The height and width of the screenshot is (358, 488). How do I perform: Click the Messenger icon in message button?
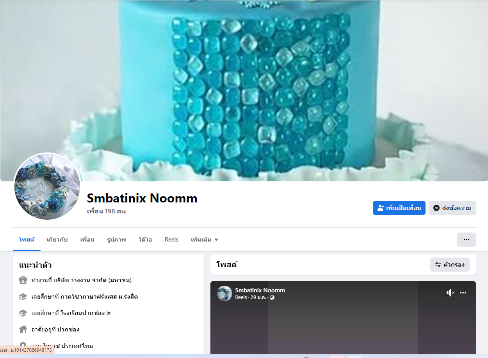[436, 208]
